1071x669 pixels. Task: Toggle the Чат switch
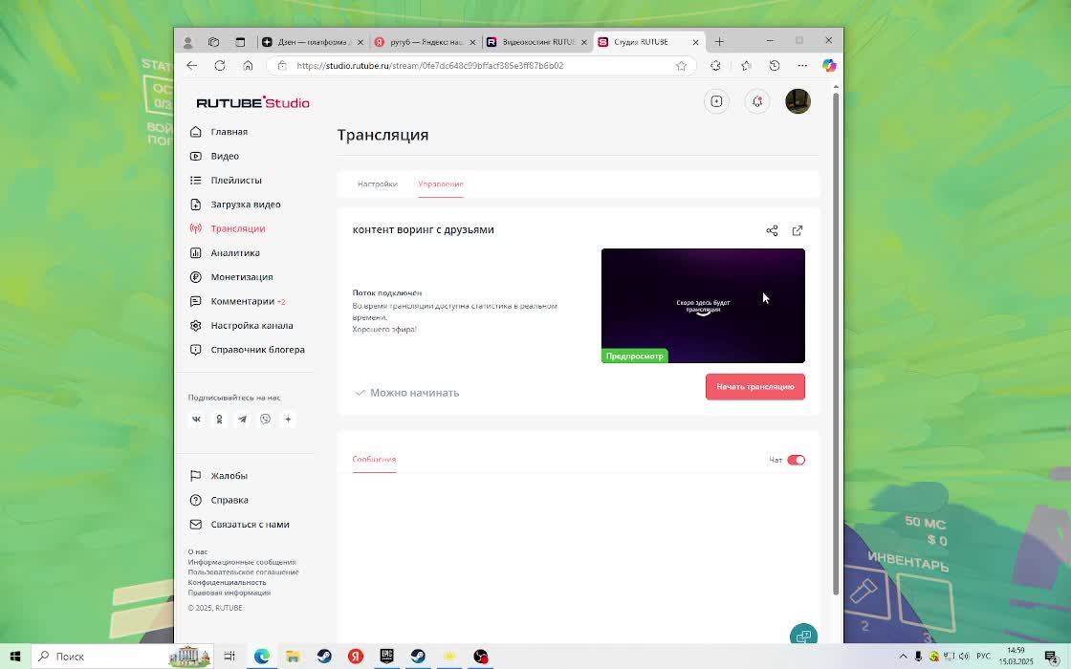pos(797,460)
